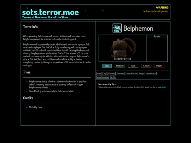Click the Trivia heading

click(27, 72)
